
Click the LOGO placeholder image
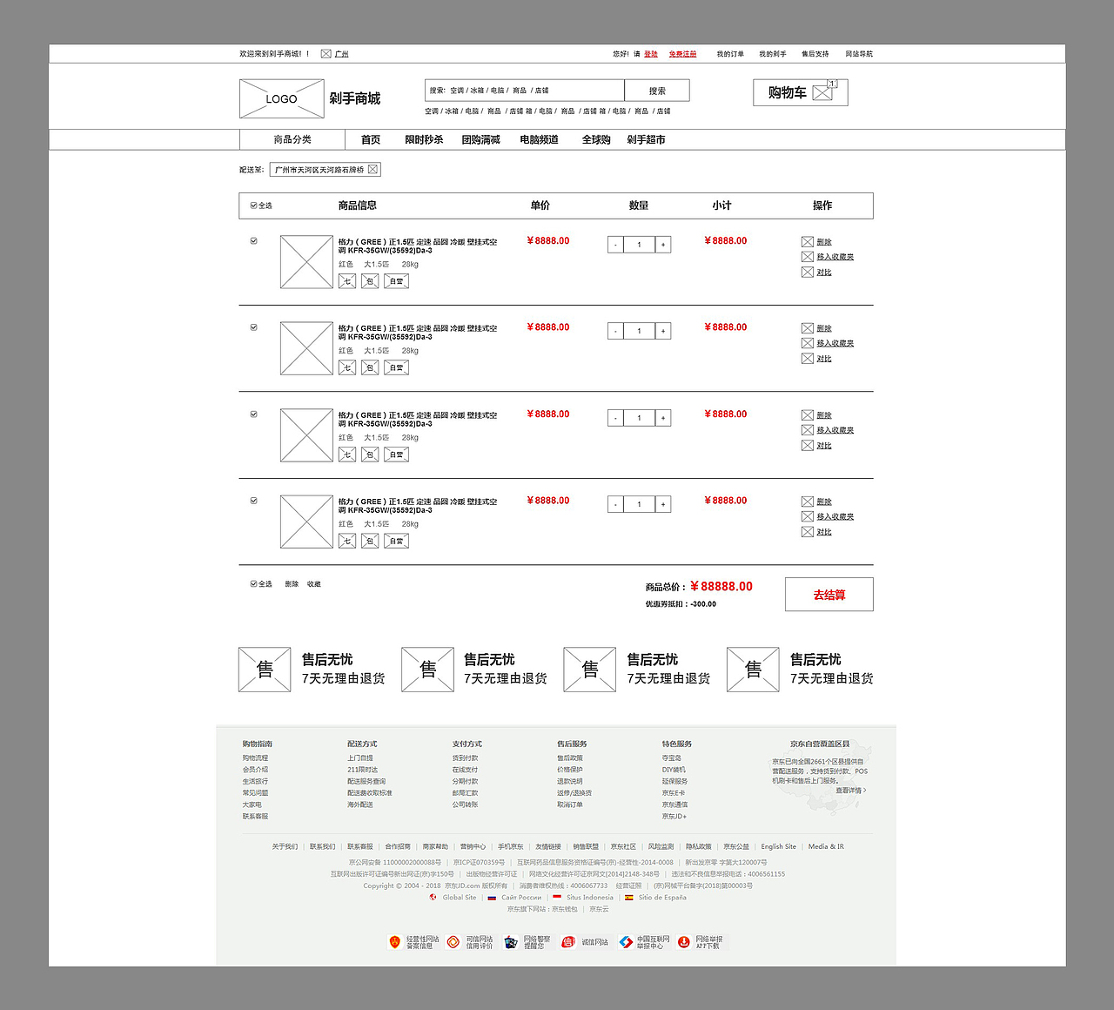tap(280, 98)
